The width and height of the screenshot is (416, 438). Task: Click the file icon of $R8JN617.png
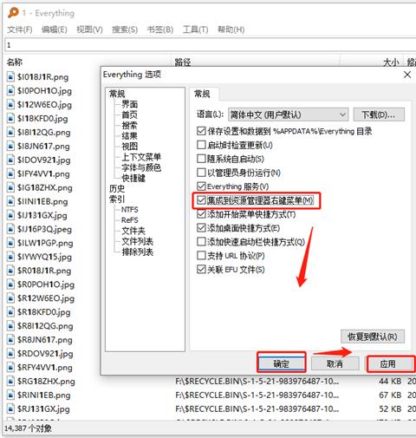pyautogui.click(x=10, y=340)
